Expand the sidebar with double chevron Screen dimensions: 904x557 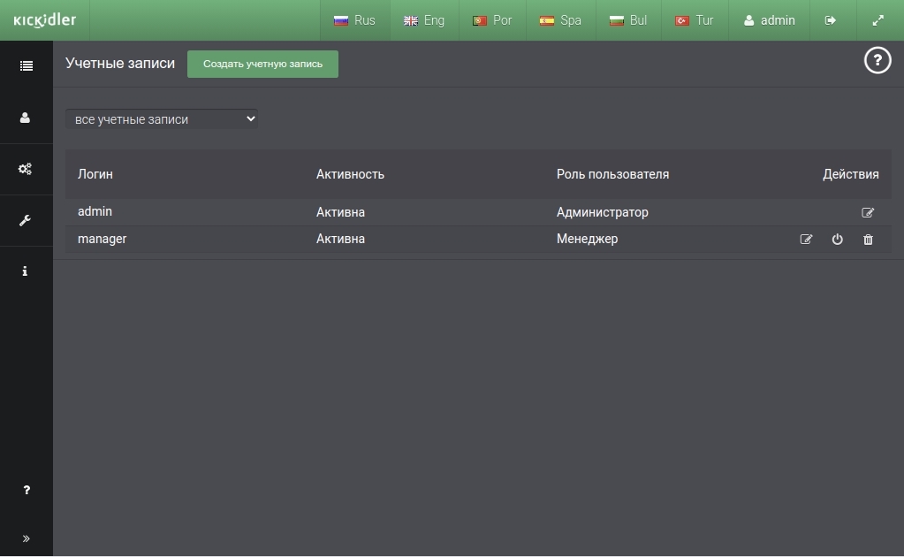[26, 538]
